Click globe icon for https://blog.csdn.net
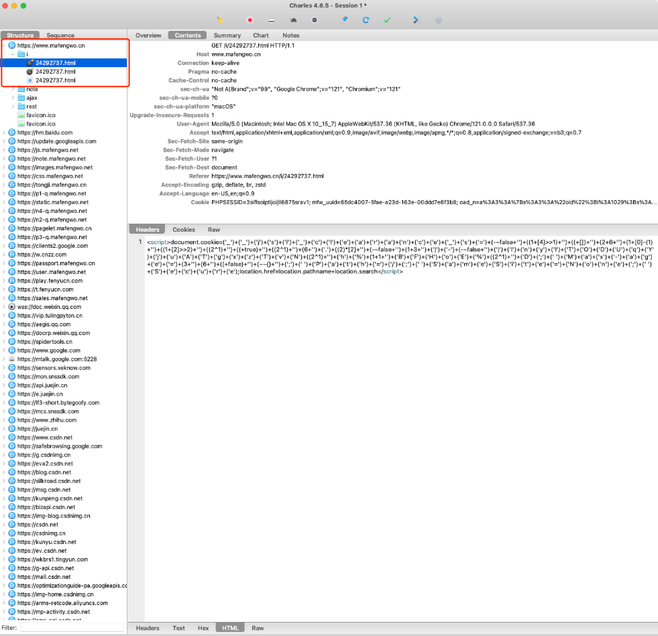The height and width of the screenshot is (636, 658). [x=12, y=472]
